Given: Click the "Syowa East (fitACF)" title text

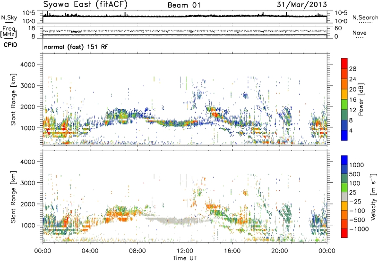Looking at the screenshot, I should pos(86,5).
